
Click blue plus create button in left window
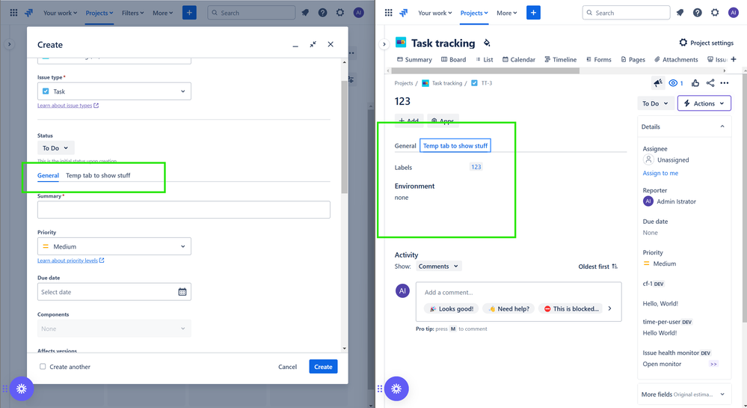[189, 13]
